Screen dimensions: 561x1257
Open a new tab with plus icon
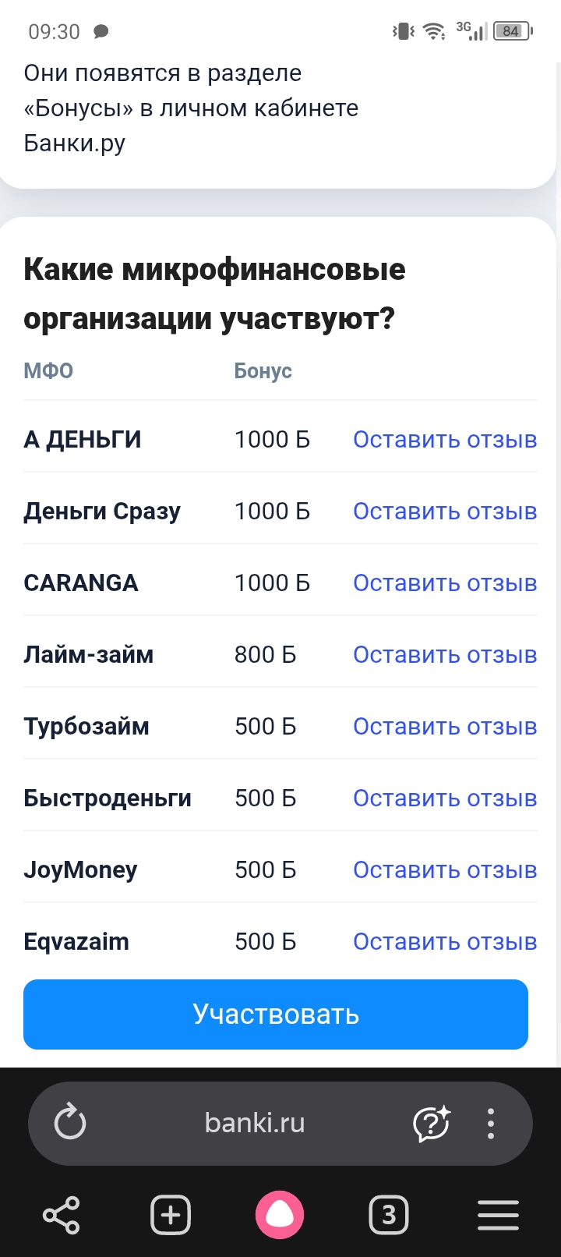pyautogui.click(x=171, y=1215)
